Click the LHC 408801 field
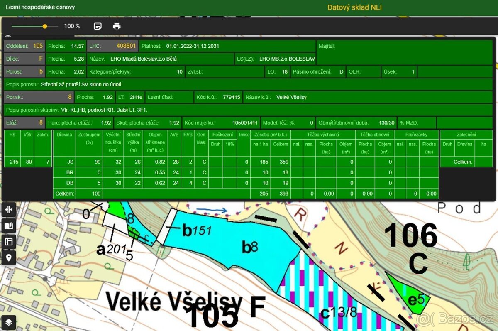 click(113, 46)
